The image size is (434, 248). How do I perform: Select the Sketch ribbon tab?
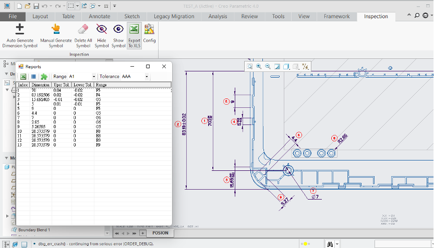click(x=132, y=16)
